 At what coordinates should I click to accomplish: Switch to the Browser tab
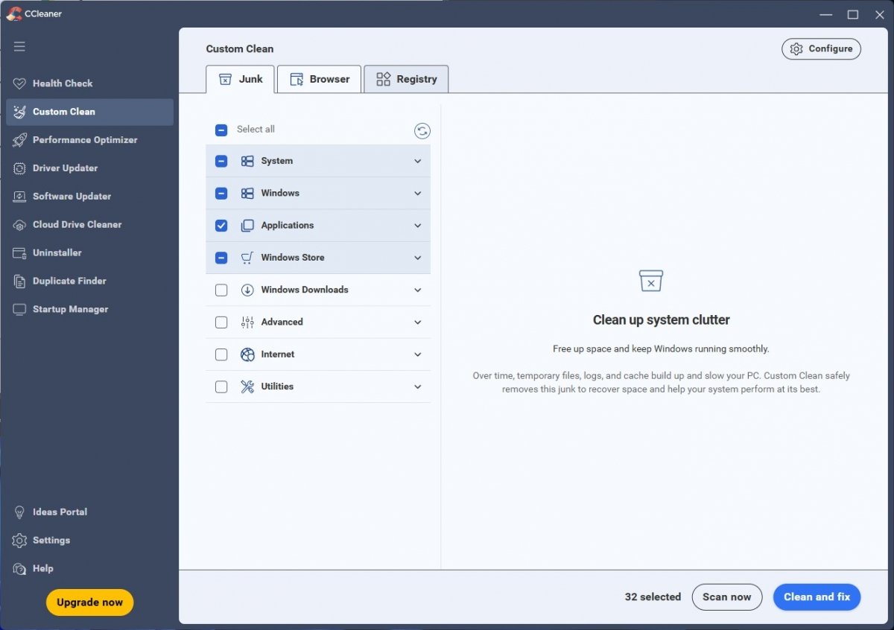click(x=319, y=80)
